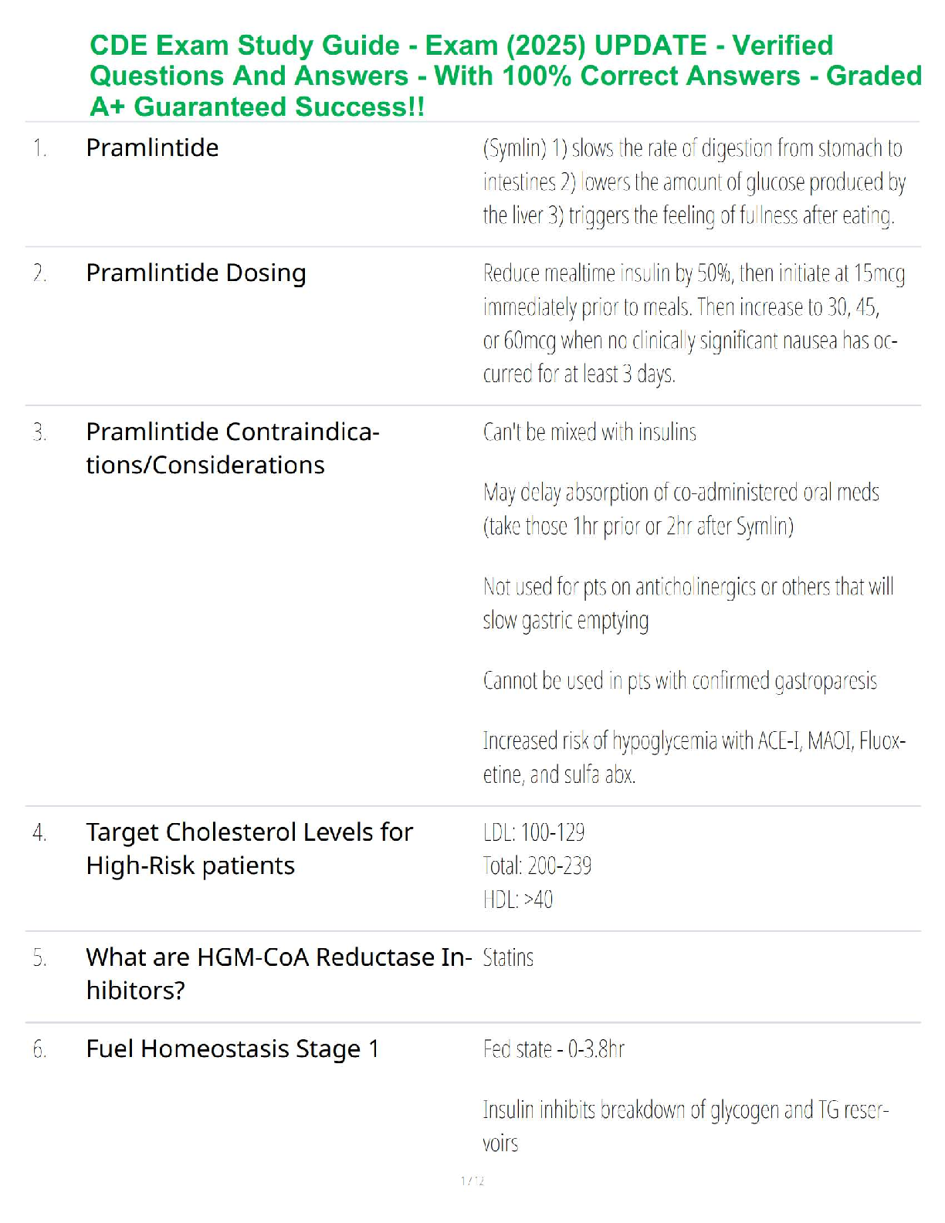Select the "Pramlintide Dosing" term
Screen dimensions: 945x1223
point(196,273)
